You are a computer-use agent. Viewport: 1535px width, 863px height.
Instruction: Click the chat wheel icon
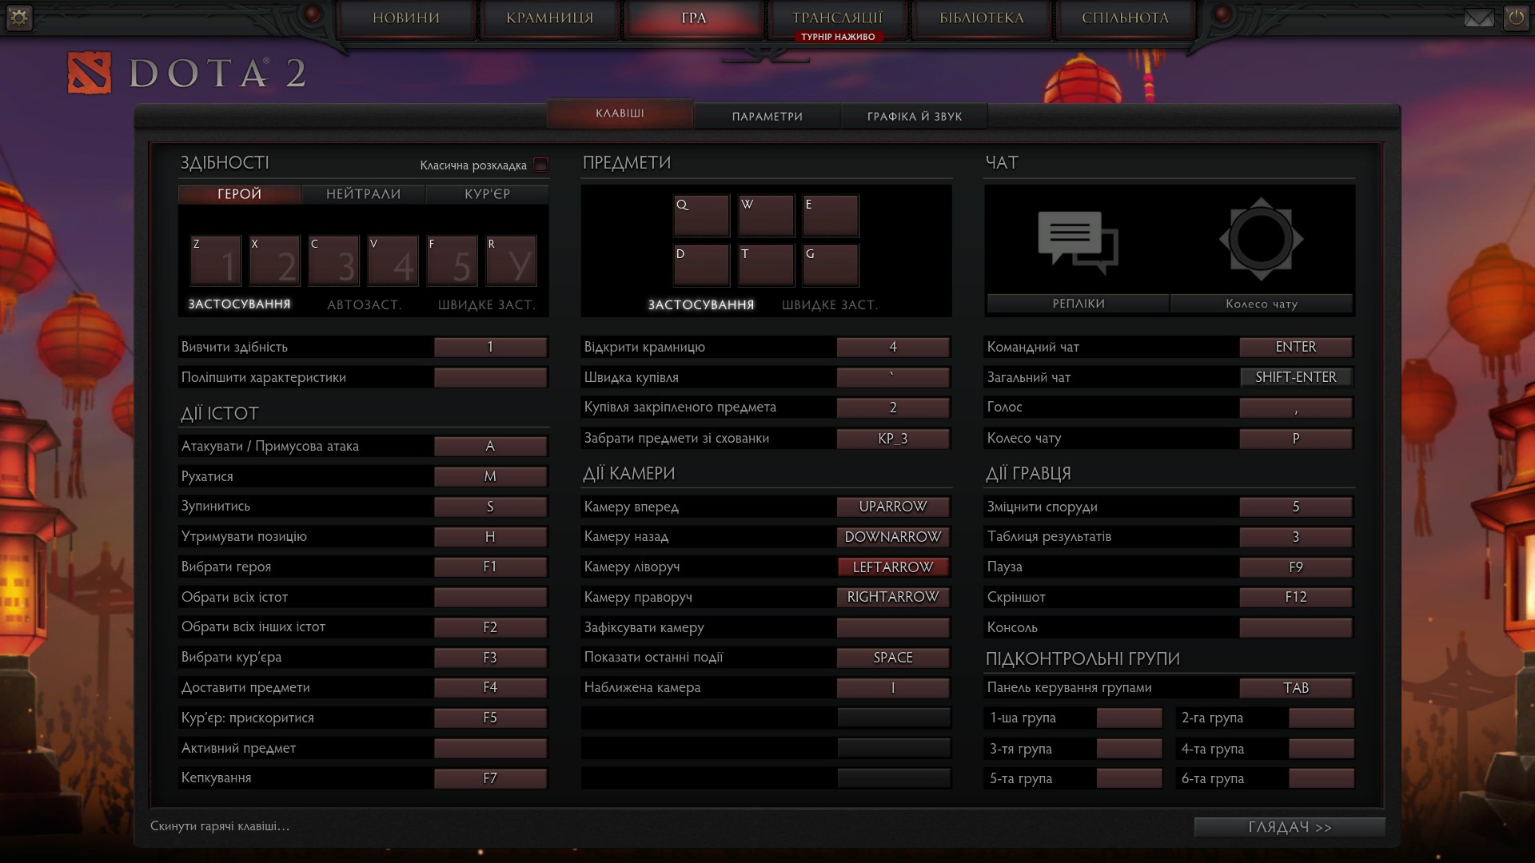point(1261,239)
